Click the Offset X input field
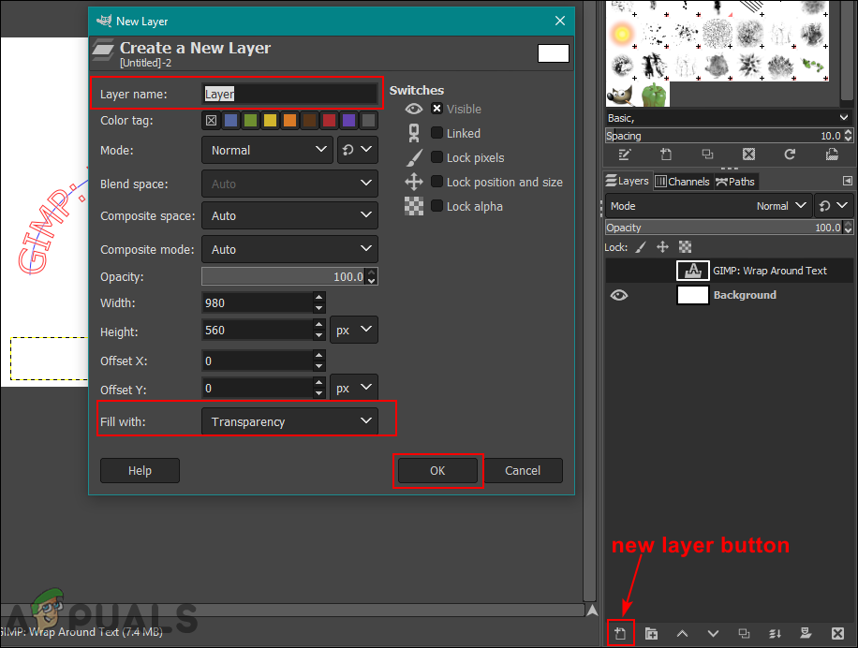Screen dimensions: 858x648 pos(258,361)
